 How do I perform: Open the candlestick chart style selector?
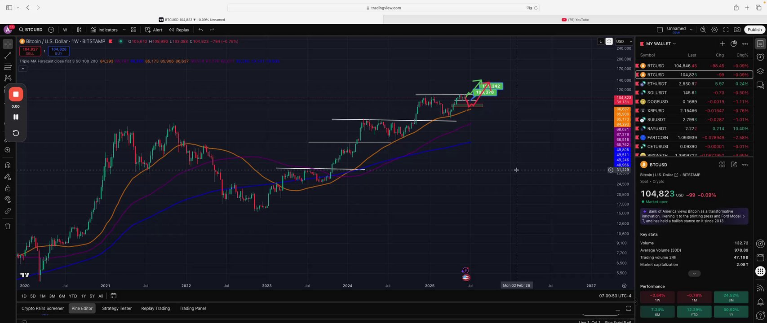(x=79, y=30)
